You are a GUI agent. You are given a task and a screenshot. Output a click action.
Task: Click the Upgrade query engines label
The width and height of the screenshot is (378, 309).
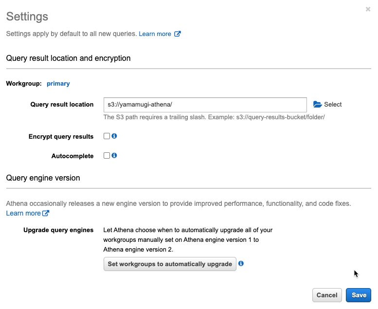pos(58,230)
